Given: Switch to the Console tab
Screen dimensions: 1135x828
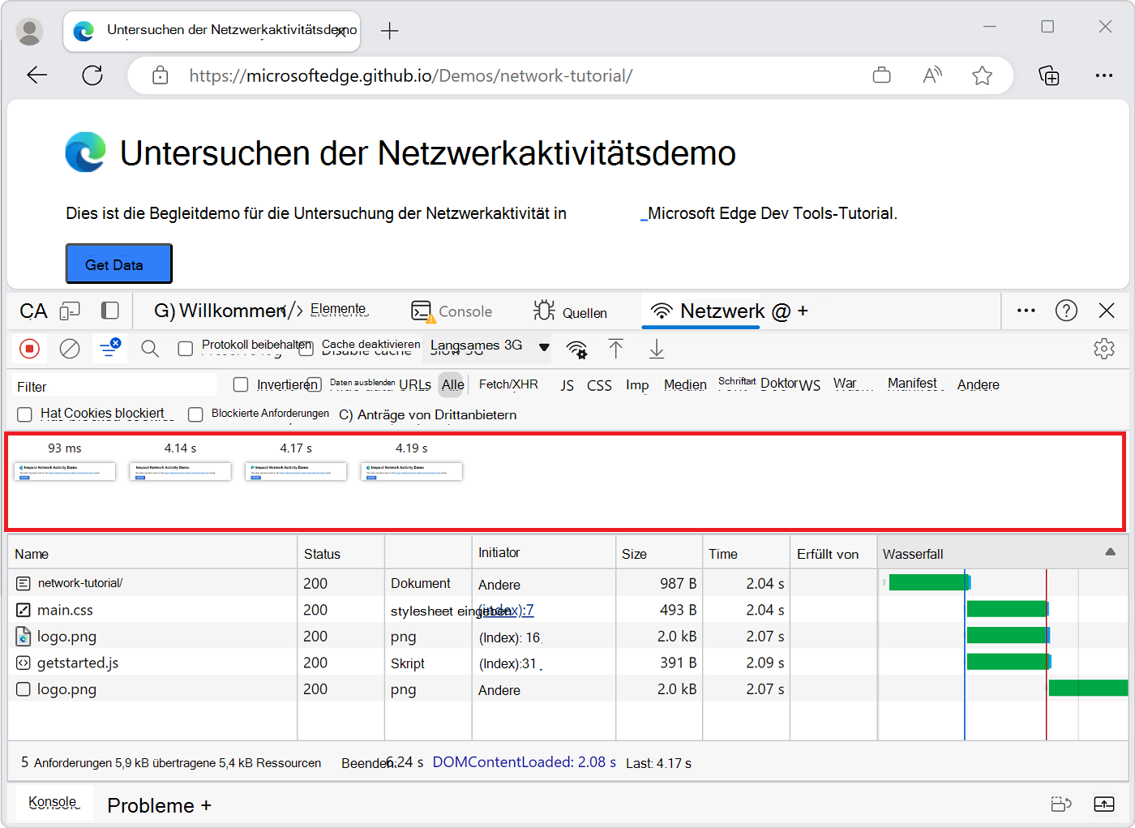Looking at the screenshot, I should coord(452,311).
